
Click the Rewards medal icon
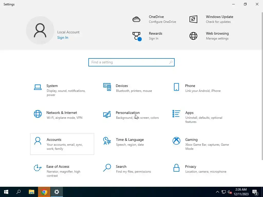coord(137,36)
